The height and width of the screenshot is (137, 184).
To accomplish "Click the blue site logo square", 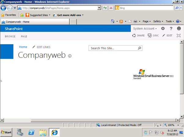I will [7, 51].
